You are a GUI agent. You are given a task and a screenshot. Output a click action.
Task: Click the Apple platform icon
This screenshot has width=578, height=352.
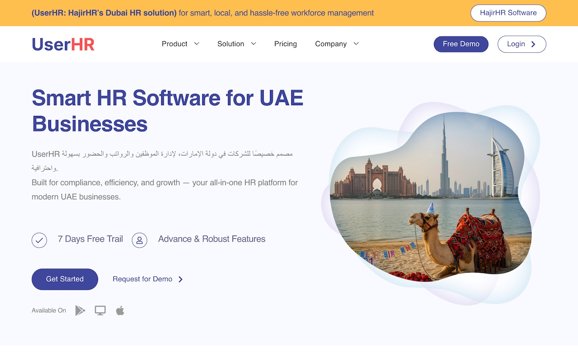coord(120,310)
